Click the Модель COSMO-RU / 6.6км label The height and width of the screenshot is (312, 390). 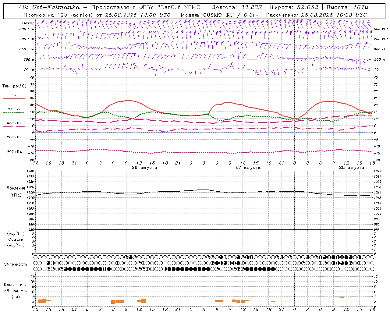coord(220,15)
